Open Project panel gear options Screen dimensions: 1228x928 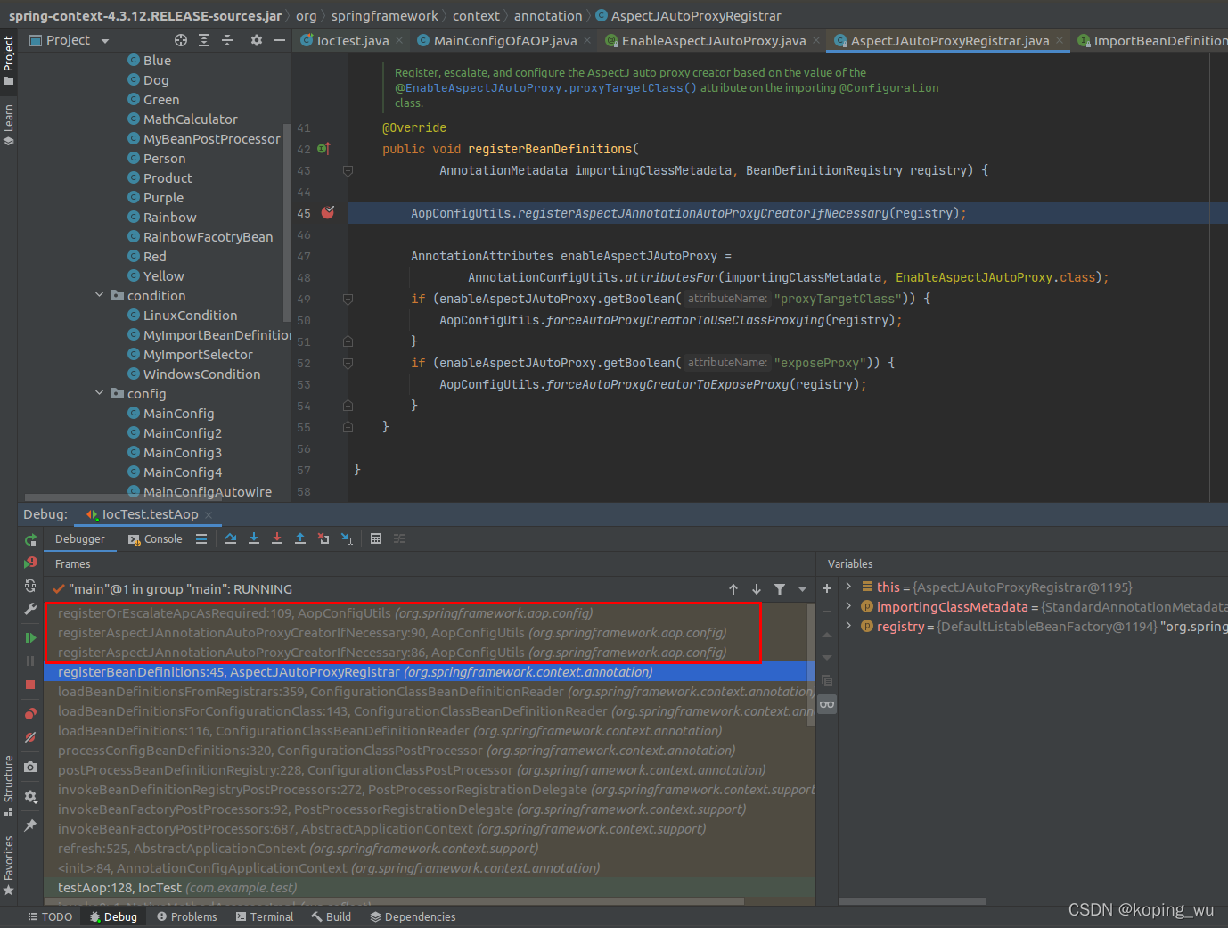(x=257, y=40)
